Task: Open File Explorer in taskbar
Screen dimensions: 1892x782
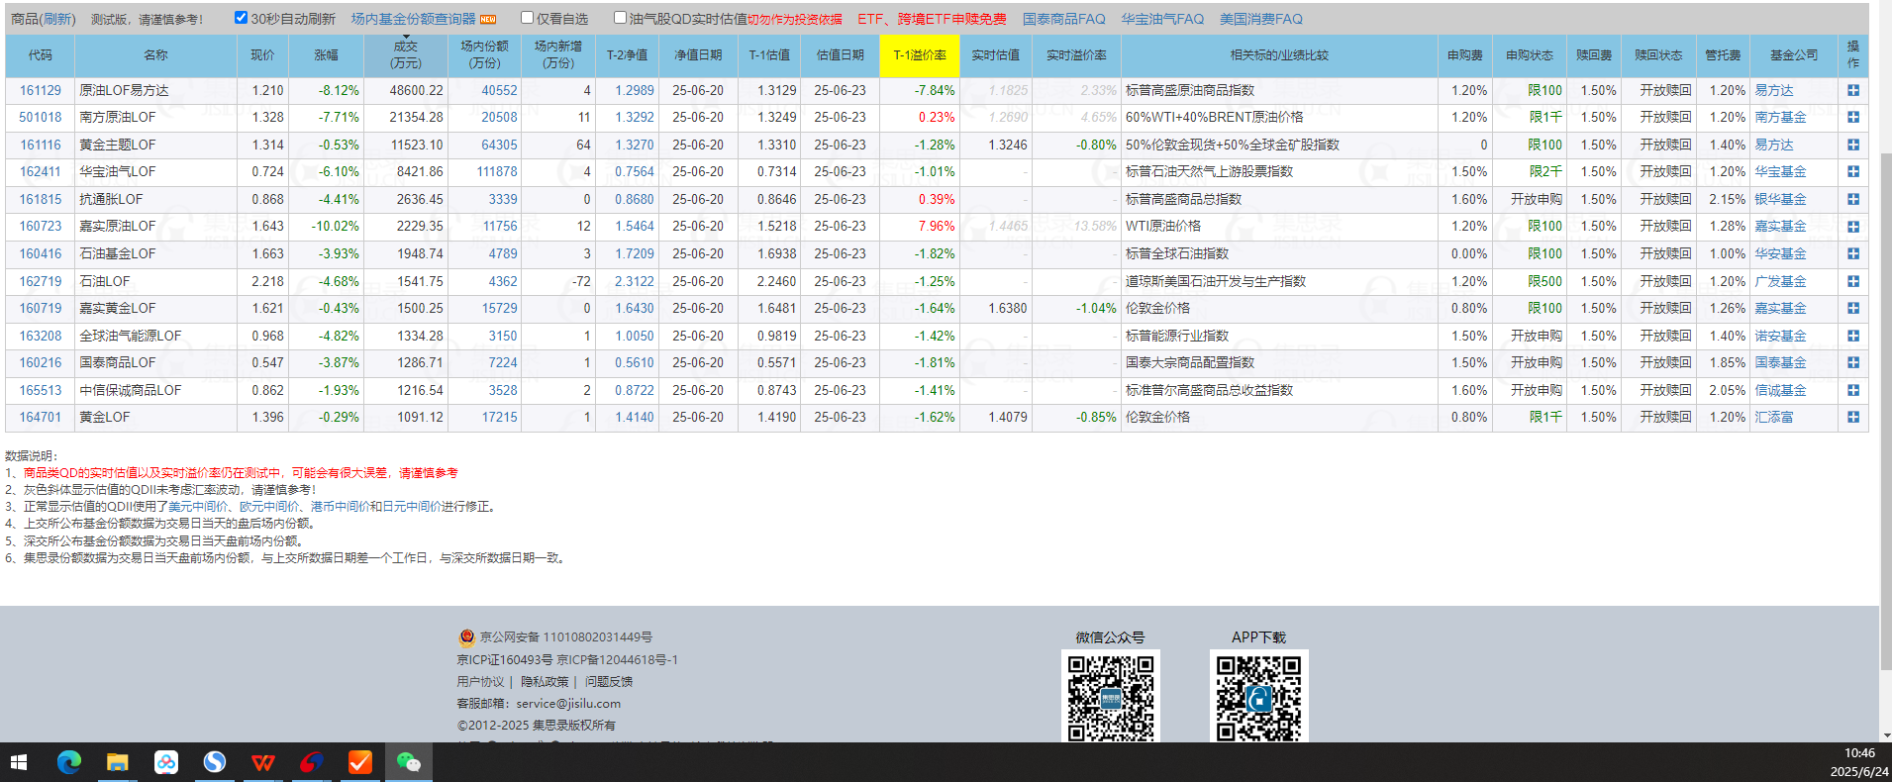Action: [x=118, y=762]
